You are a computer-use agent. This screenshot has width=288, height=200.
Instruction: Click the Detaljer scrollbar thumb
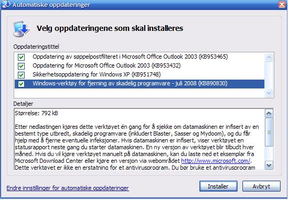pyautogui.click(x=269, y=132)
